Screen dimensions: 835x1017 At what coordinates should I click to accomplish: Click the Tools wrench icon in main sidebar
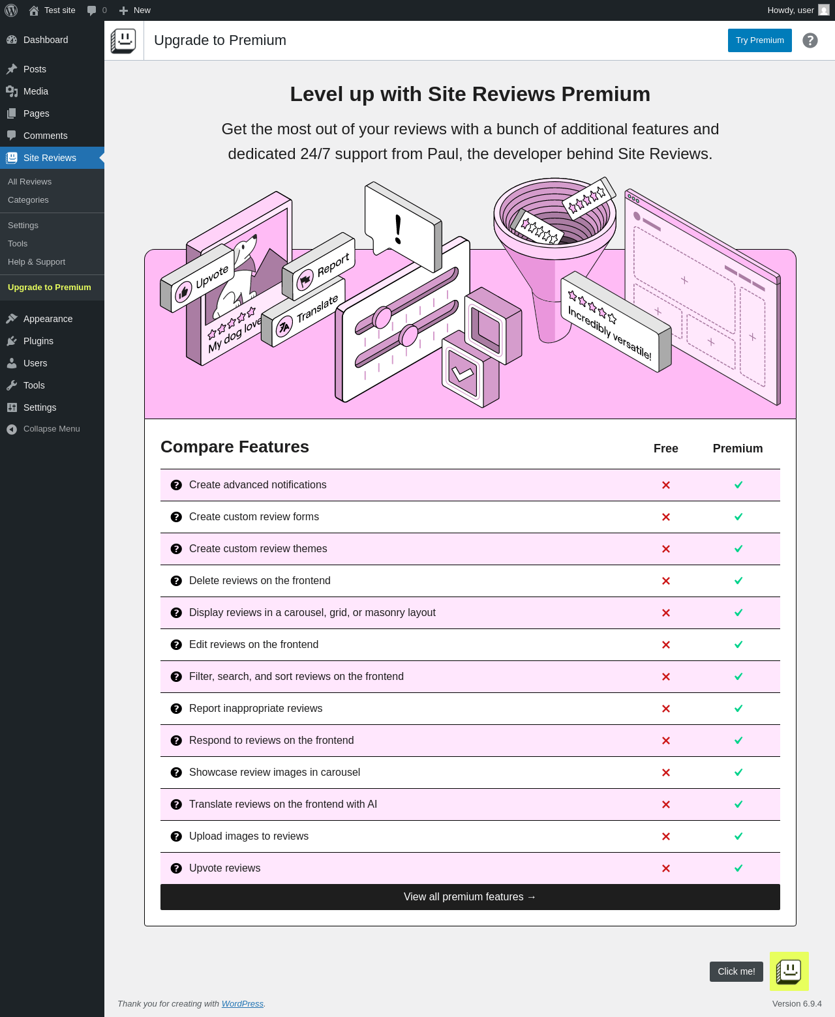[x=12, y=385]
